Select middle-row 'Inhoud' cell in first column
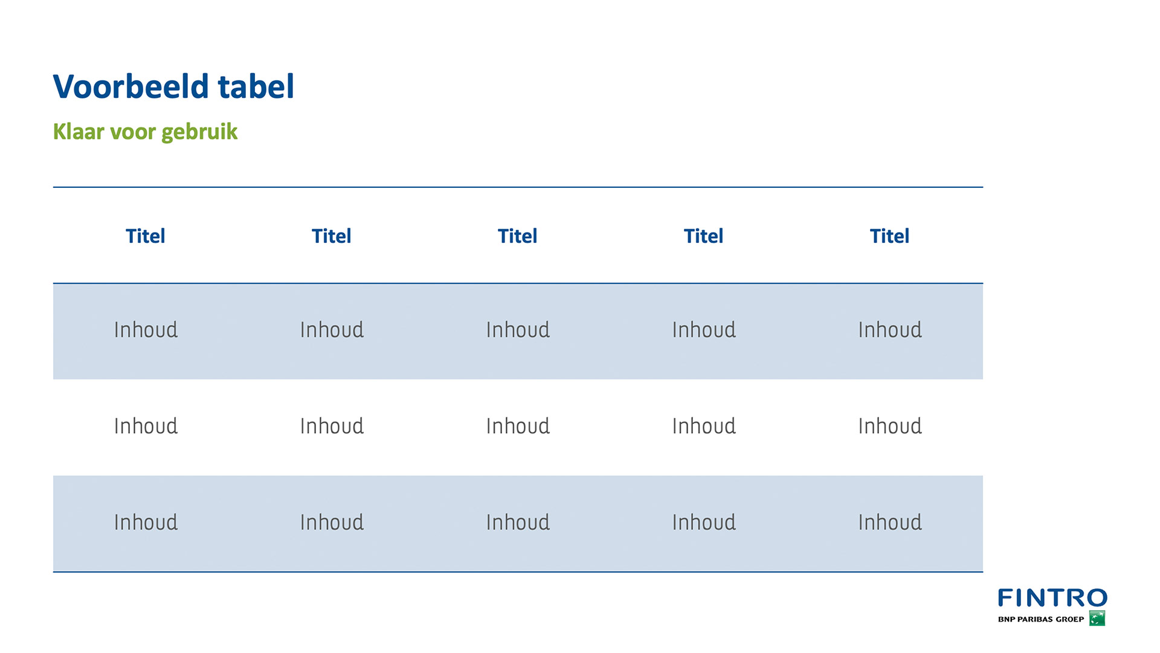Screen dimensions: 1160x653 click(146, 426)
